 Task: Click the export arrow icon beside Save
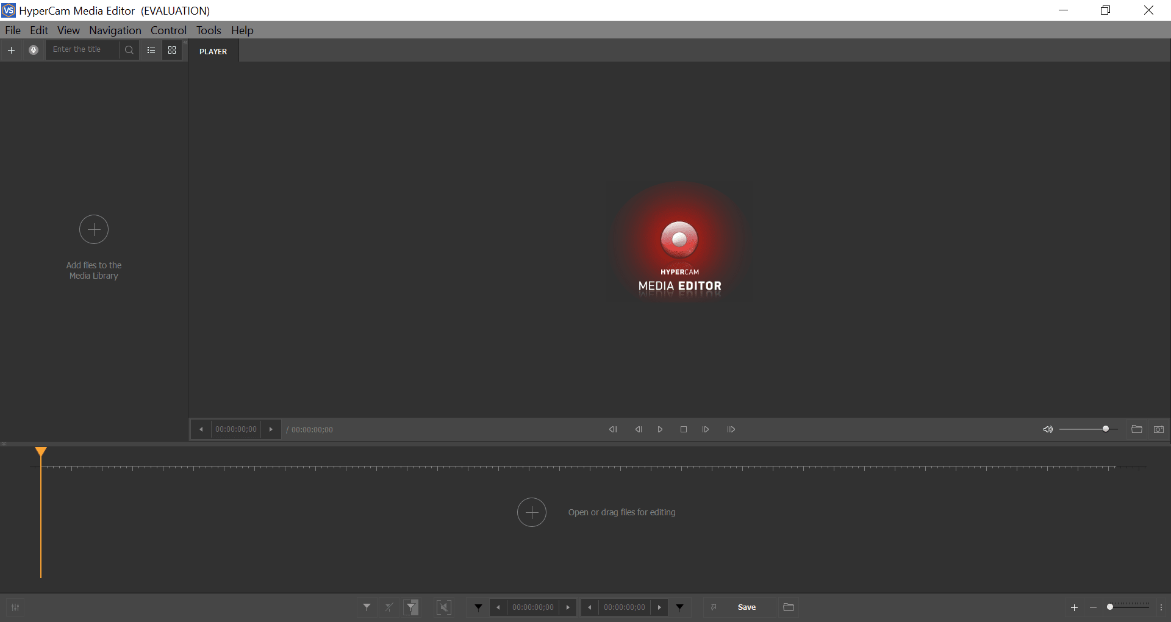(x=714, y=607)
